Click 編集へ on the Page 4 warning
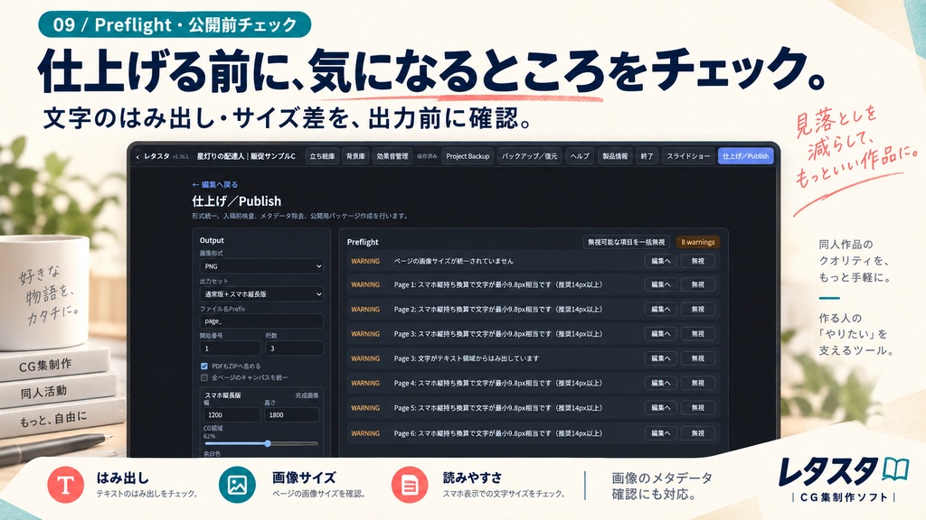 660,383
